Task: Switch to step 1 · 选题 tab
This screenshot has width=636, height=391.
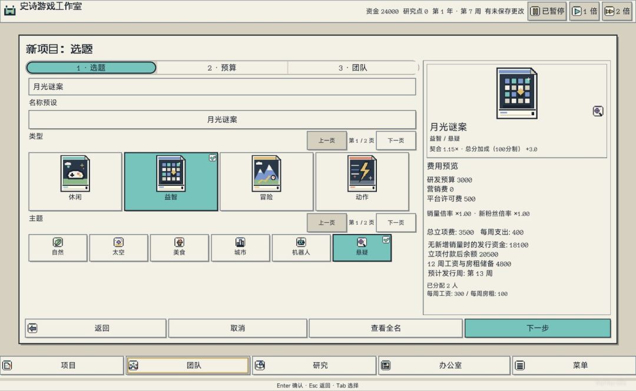Action: click(x=91, y=68)
